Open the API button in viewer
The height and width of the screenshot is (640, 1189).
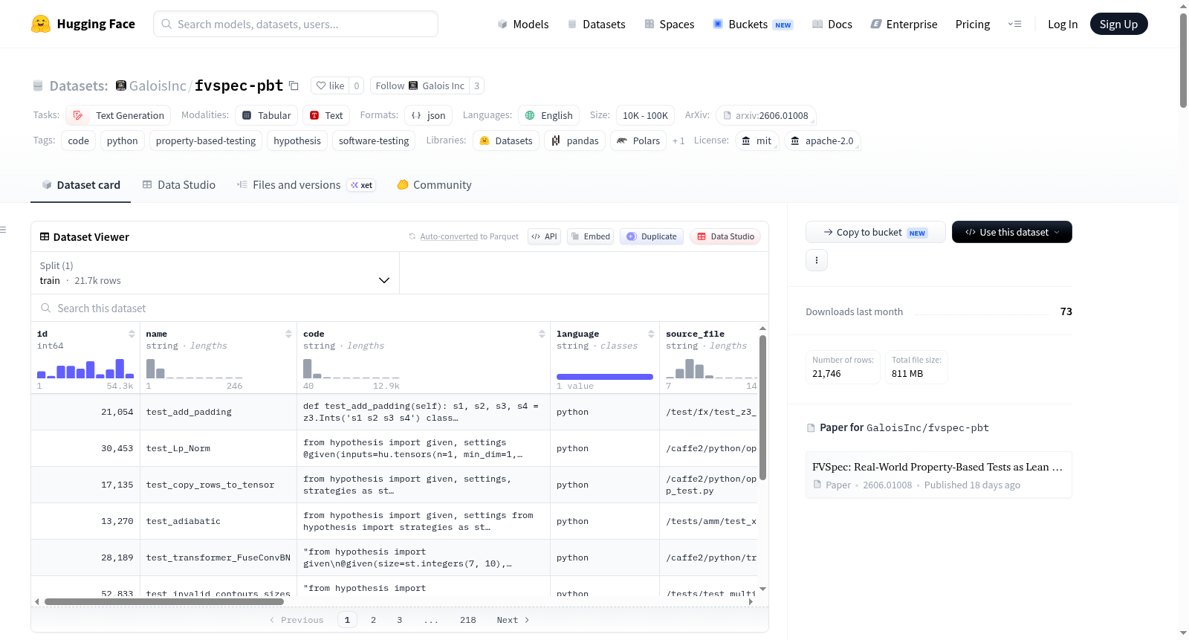tap(544, 236)
